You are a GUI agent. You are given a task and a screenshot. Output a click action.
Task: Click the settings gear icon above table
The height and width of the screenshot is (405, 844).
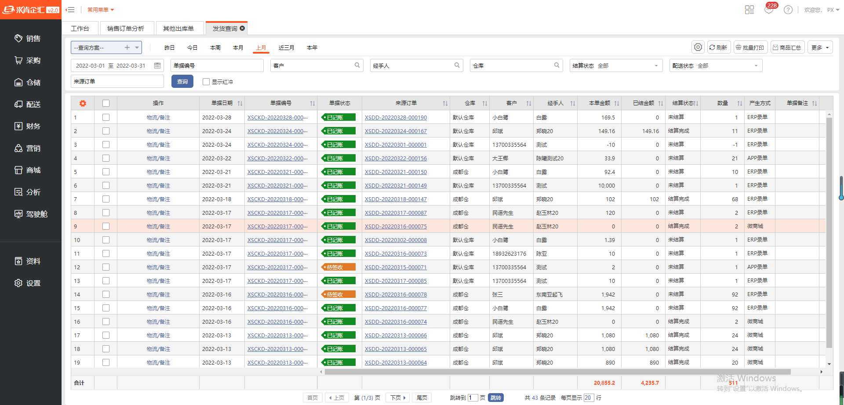[x=698, y=47]
